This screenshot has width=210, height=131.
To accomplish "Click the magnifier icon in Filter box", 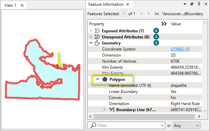I will pyautogui.click(x=93, y=125).
